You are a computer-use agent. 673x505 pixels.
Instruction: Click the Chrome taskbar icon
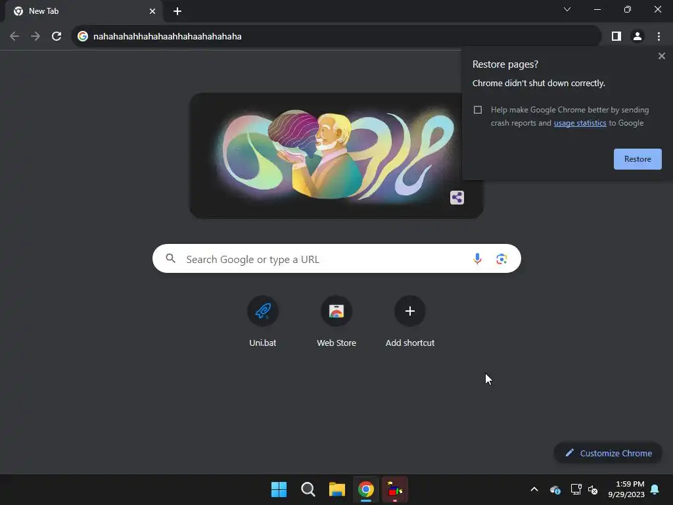(x=365, y=489)
